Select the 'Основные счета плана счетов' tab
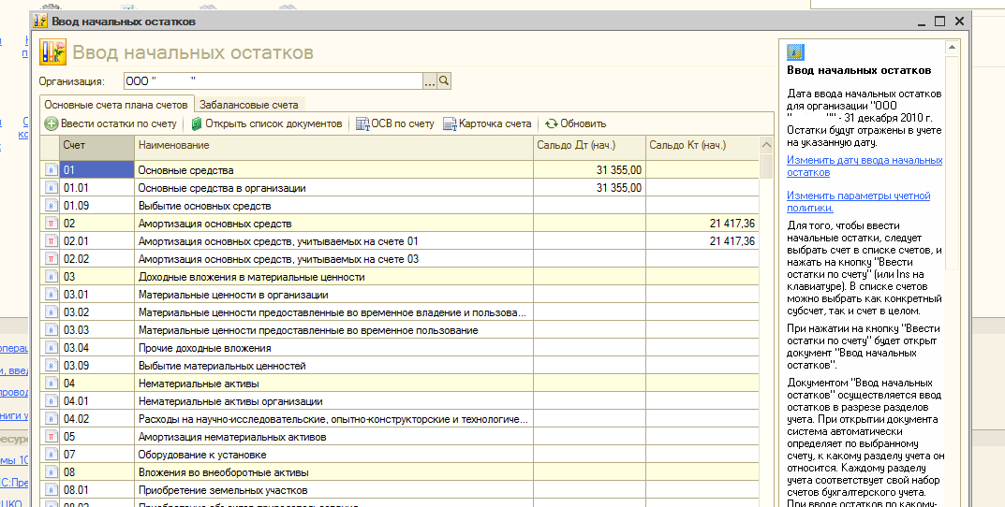This screenshot has height=507, width=1005. (117, 105)
